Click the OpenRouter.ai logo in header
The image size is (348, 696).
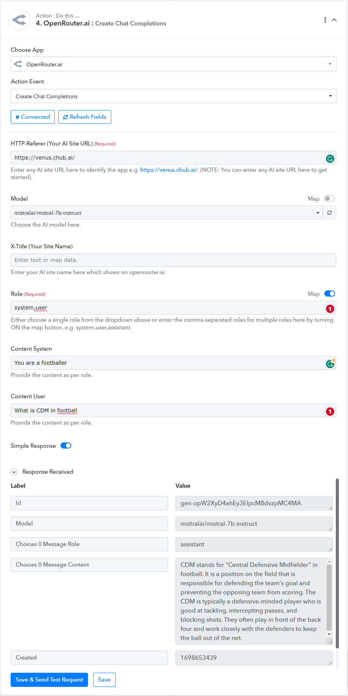pos(19,20)
